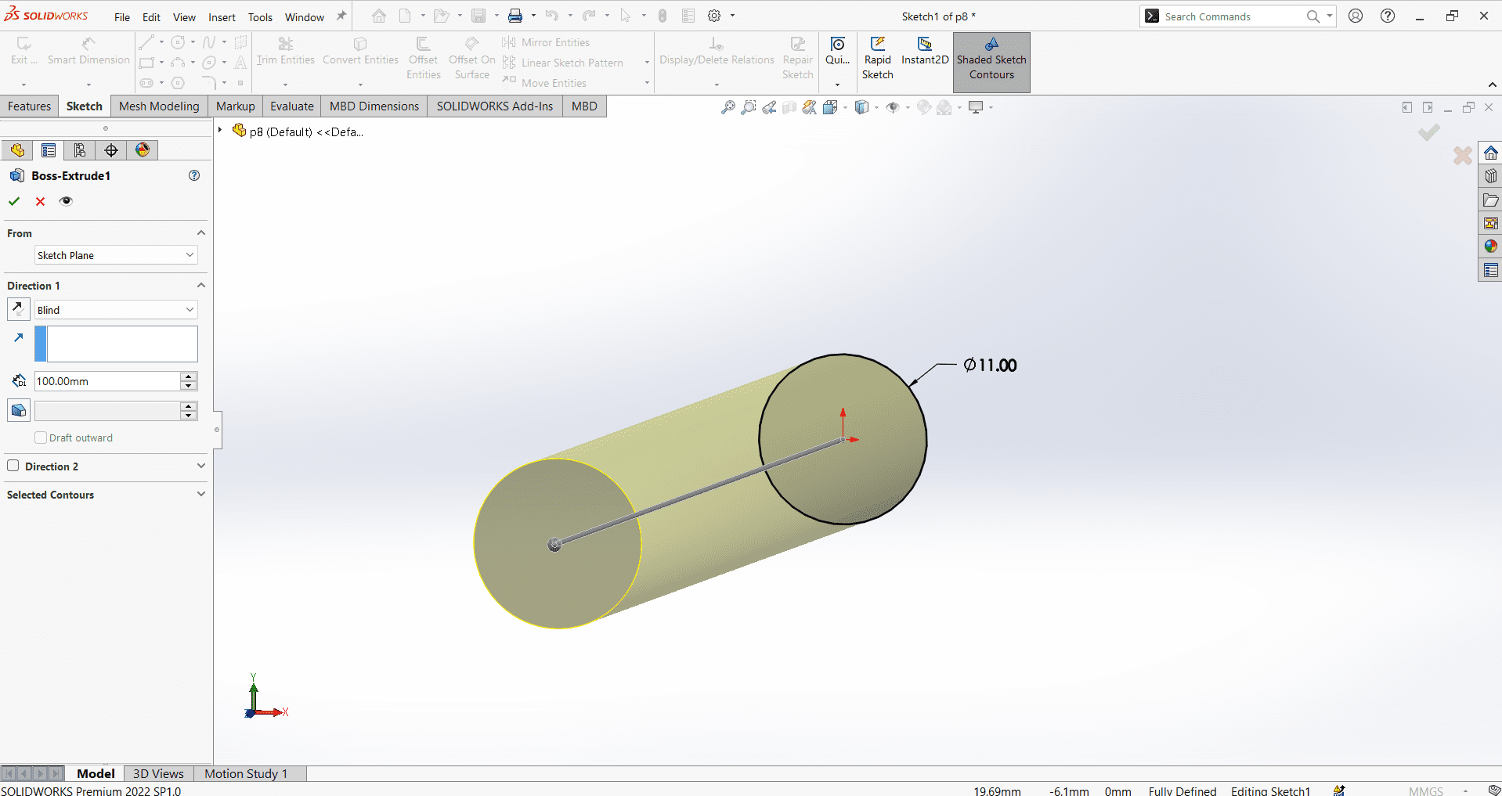Image resolution: width=1502 pixels, height=796 pixels.
Task: Switch to the MBD Dimensions tab
Action: pyautogui.click(x=374, y=106)
